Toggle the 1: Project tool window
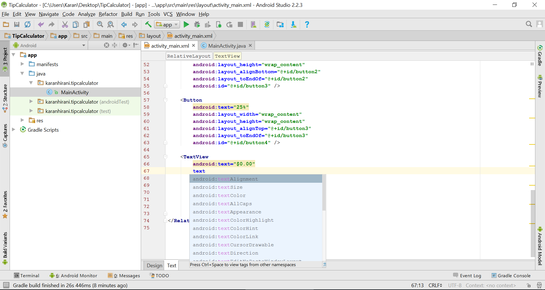Image resolution: width=545 pixels, height=290 pixels. (x=5, y=58)
